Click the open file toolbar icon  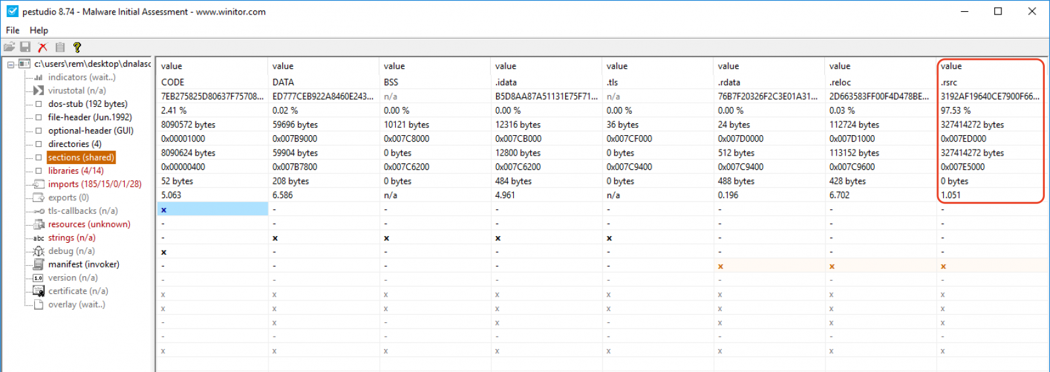9,47
